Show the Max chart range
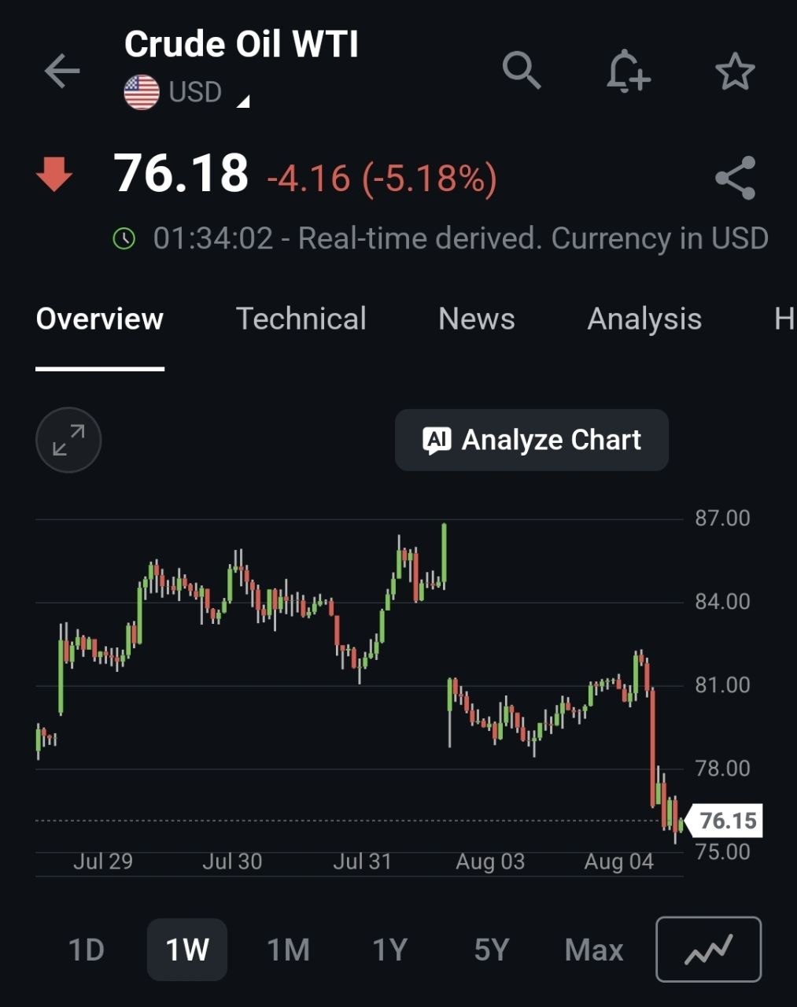 (594, 950)
